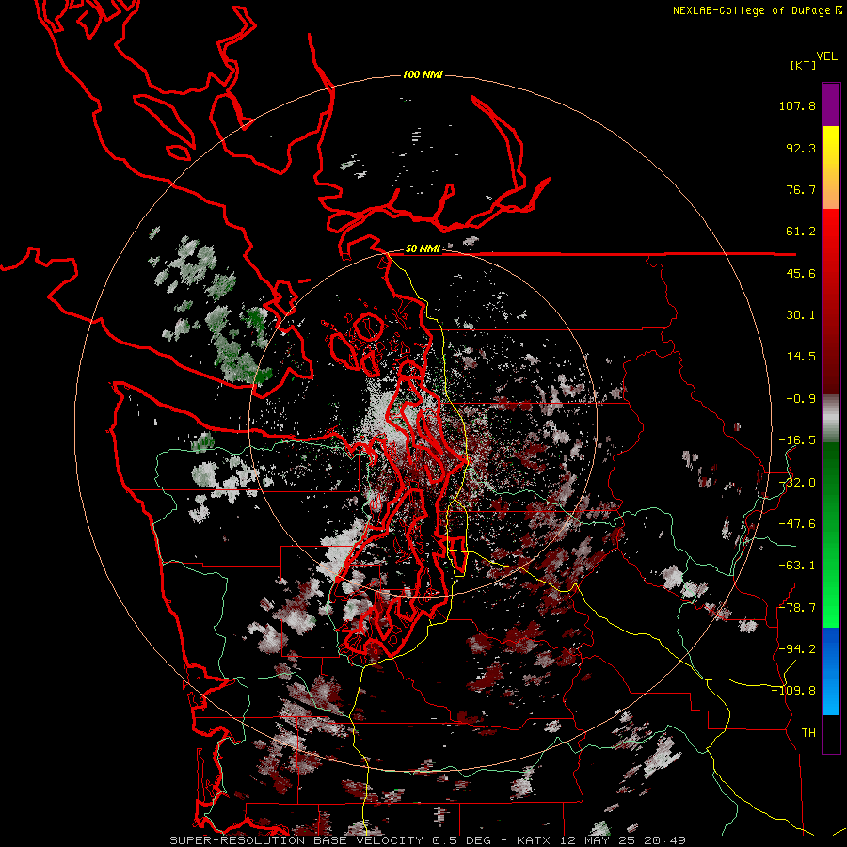Image resolution: width=847 pixels, height=847 pixels.
Task: Click the 14.5 legend value
Action: click(x=801, y=357)
